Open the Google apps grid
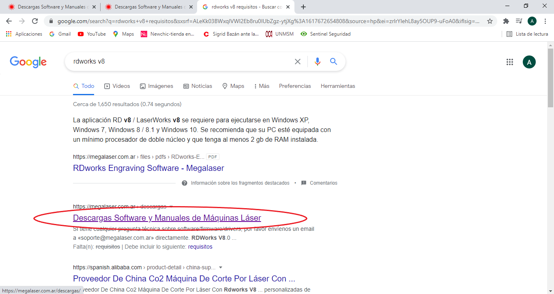 tap(510, 62)
